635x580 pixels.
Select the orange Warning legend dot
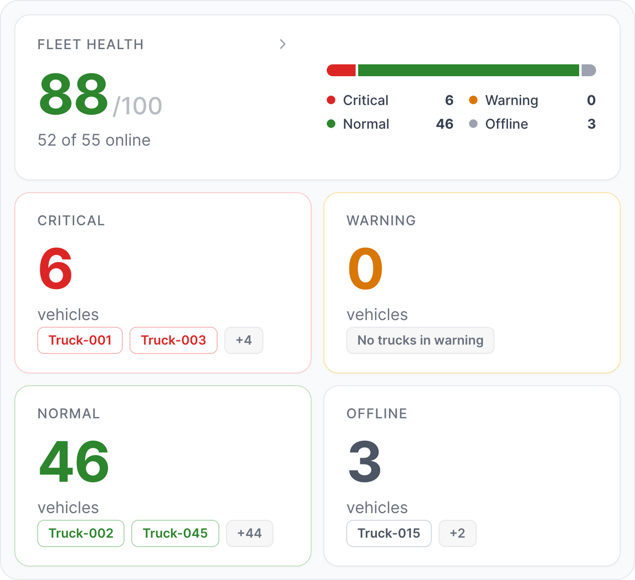coord(474,100)
